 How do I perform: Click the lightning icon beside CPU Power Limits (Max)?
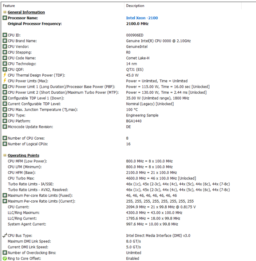coord(5,81)
